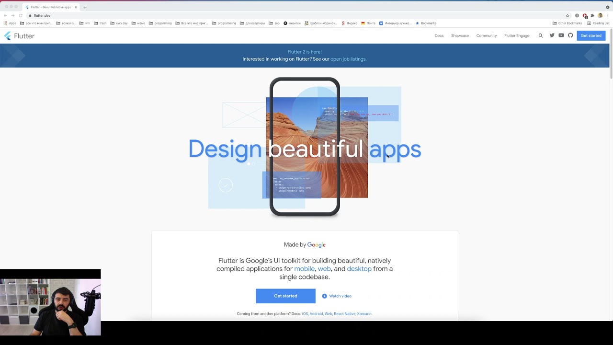
Task: Select the Flutter browser tab
Action: (50, 7)
